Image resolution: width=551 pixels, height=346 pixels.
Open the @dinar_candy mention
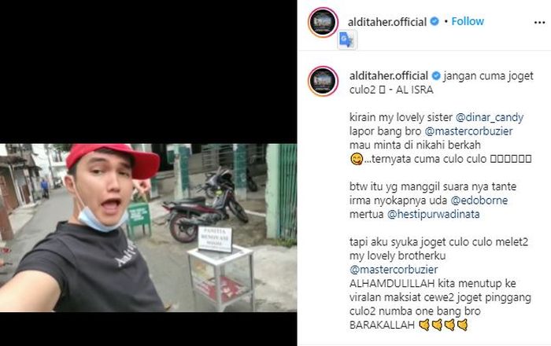pyautogui.click(x=490, y=117)
